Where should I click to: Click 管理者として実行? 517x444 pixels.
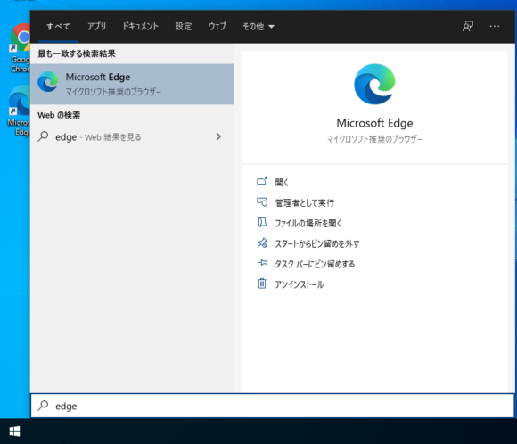click(304, 202)
